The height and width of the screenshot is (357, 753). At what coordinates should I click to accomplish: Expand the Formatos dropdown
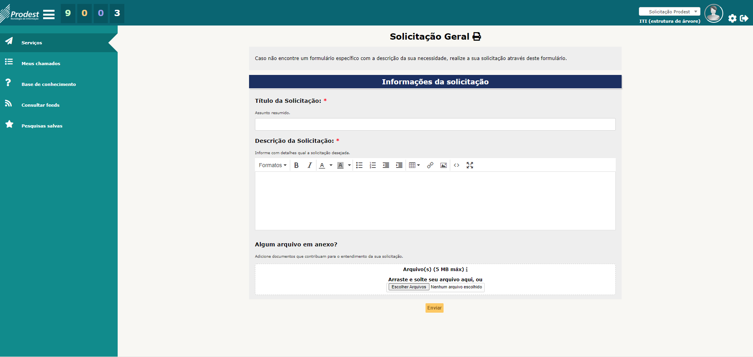[x=273, y=165]
